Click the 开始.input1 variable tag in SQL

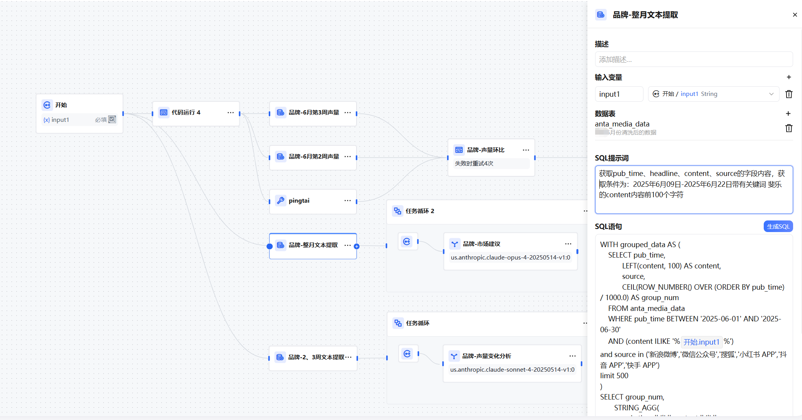701,342
